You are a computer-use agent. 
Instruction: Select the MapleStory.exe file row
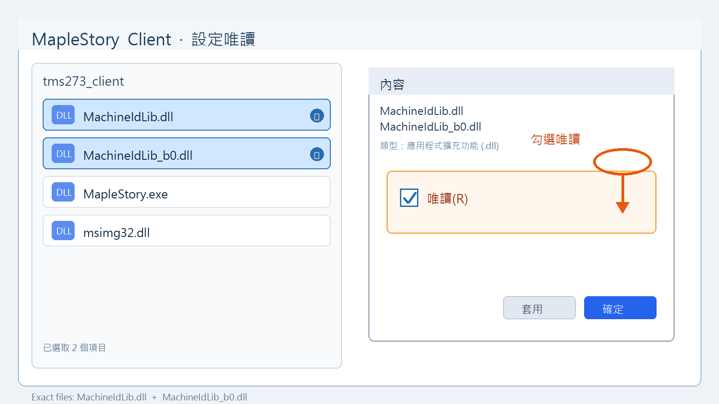point(186,192)
